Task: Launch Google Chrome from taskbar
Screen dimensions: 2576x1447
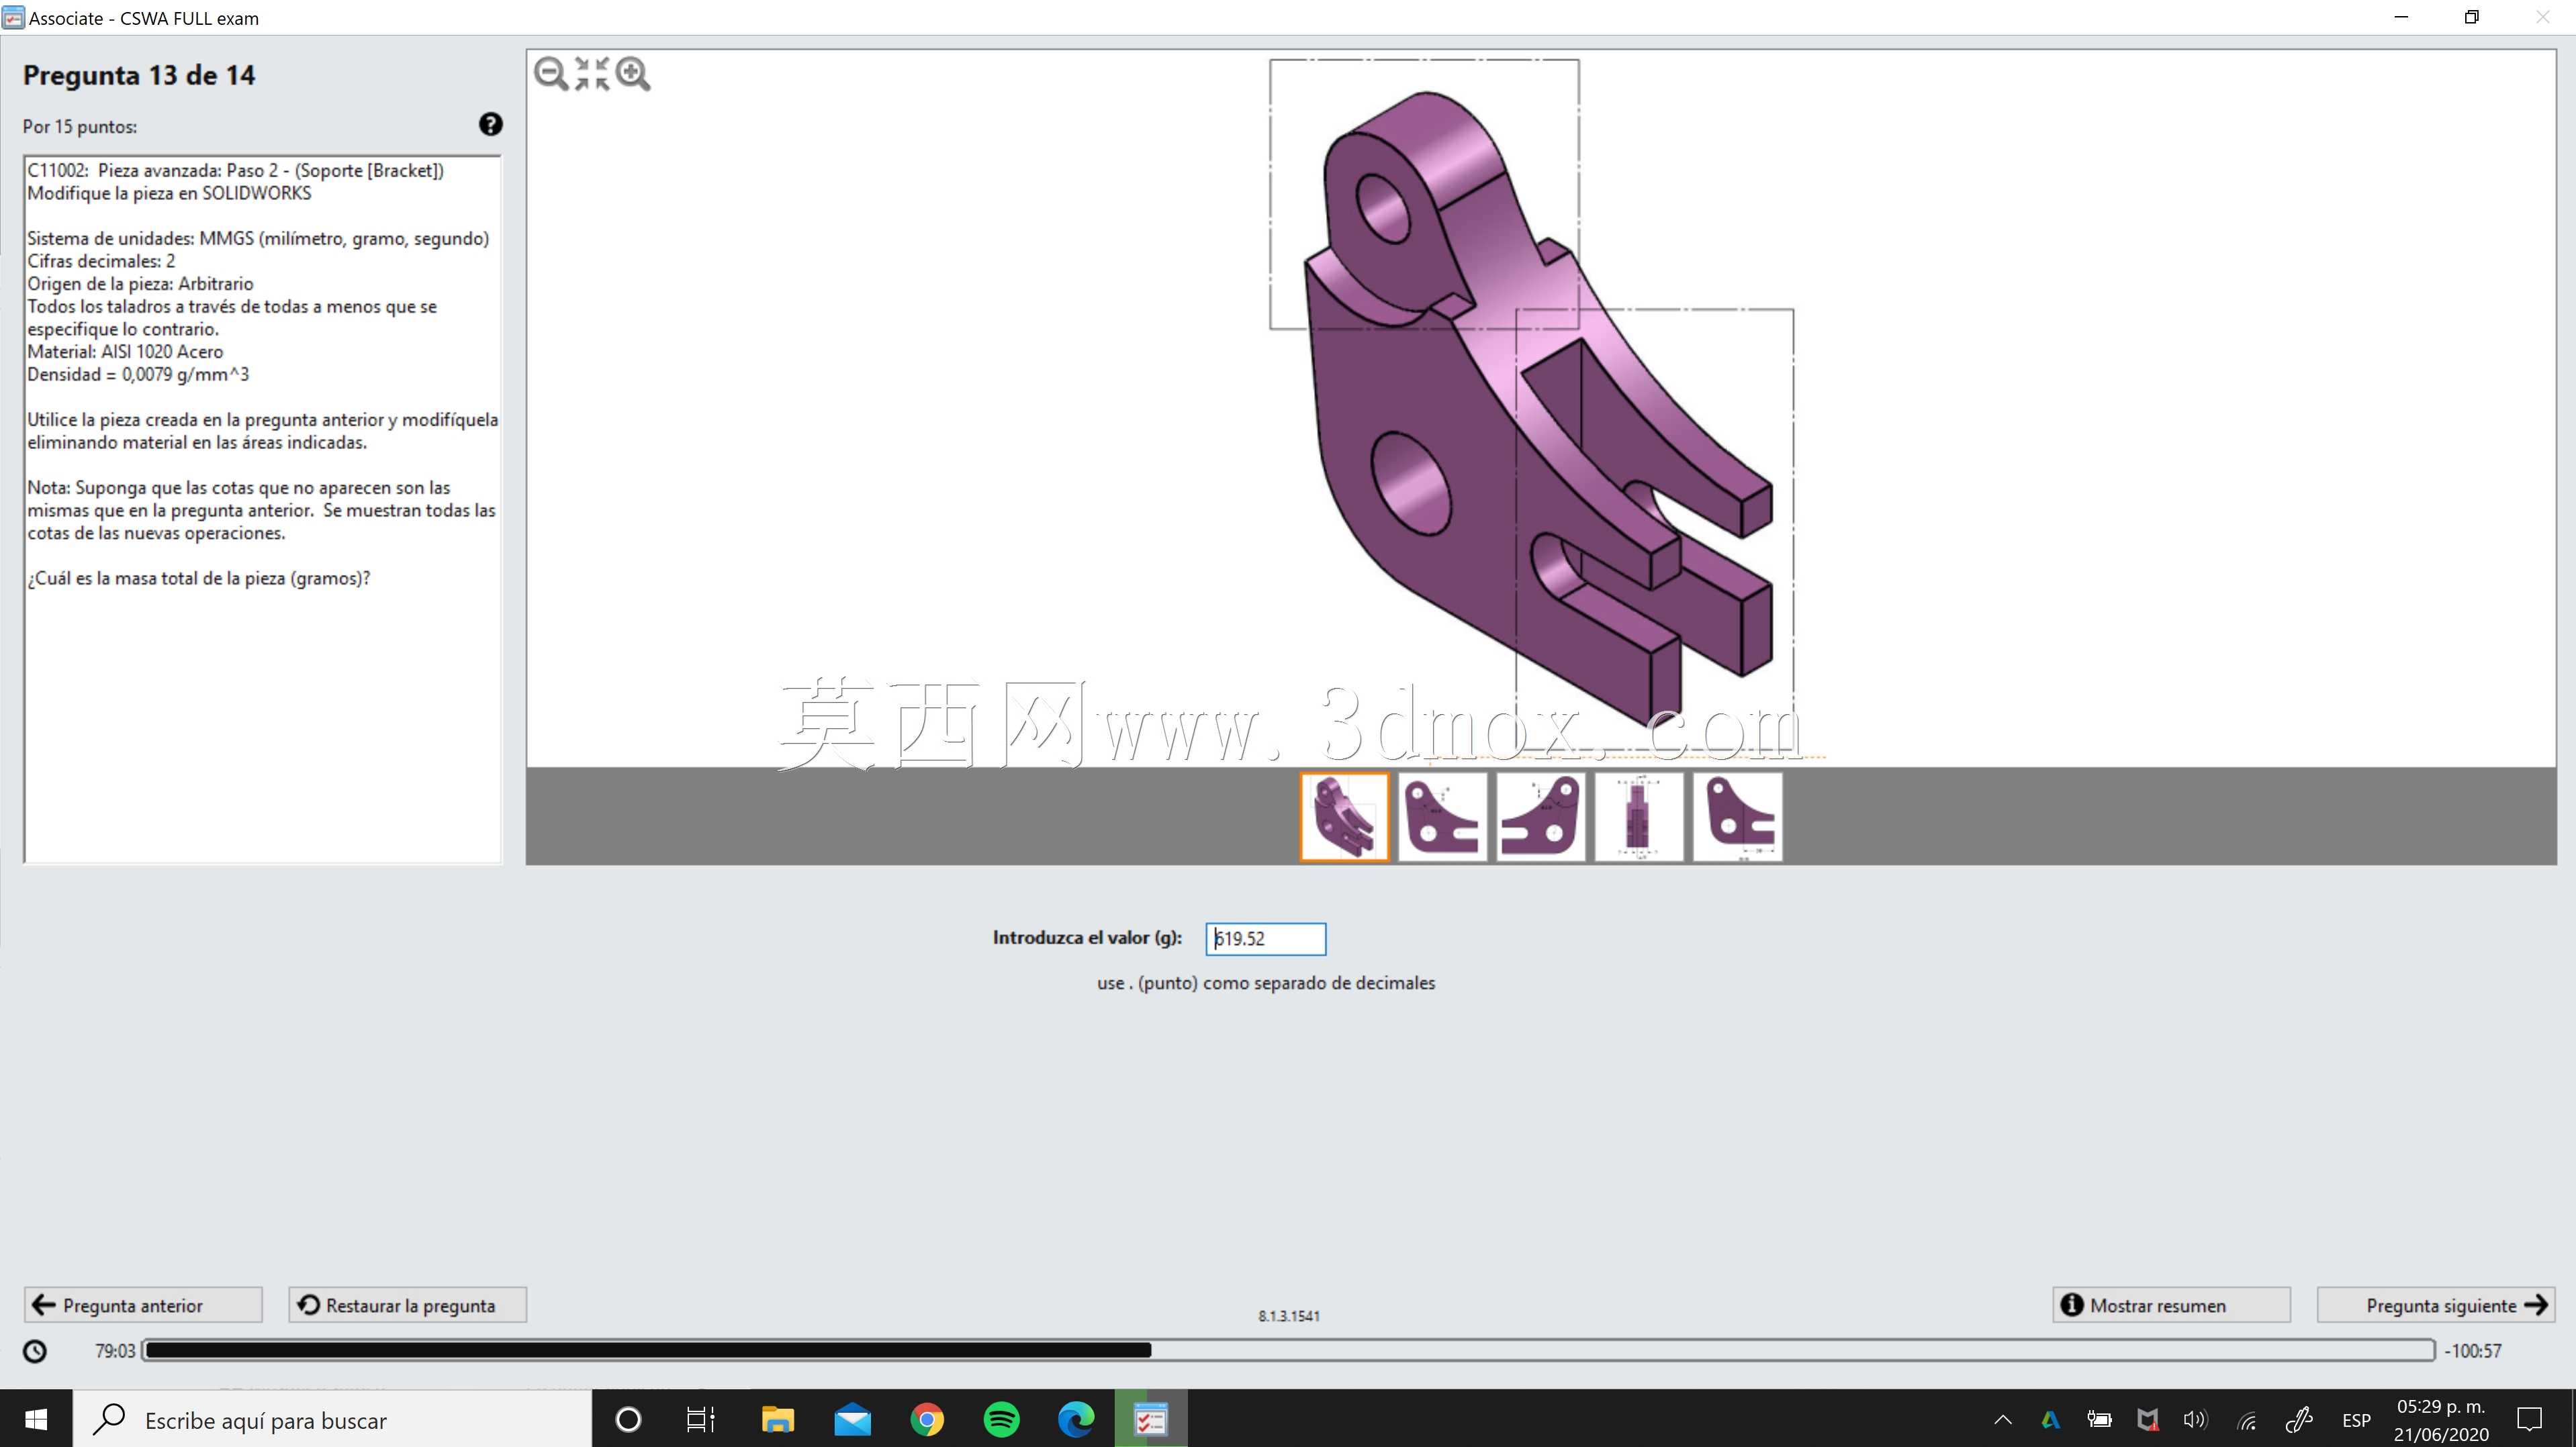Action: pos(927,1419)
